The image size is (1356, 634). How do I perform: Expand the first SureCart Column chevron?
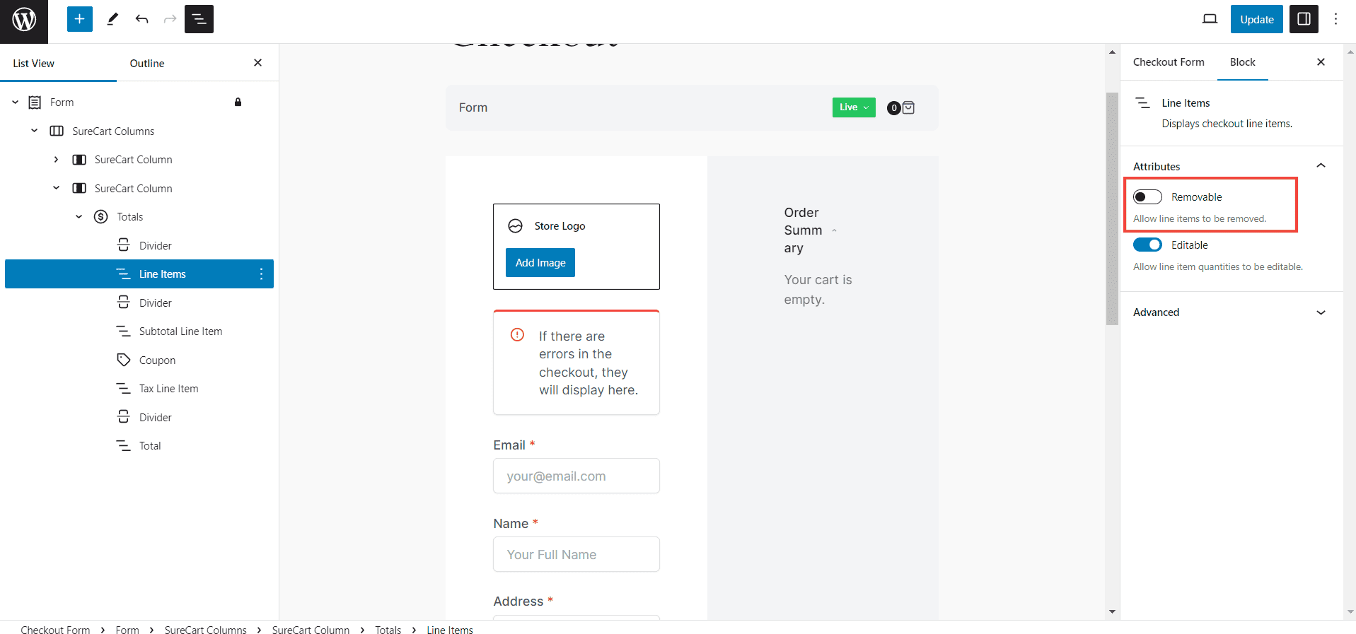coord(56,160)
